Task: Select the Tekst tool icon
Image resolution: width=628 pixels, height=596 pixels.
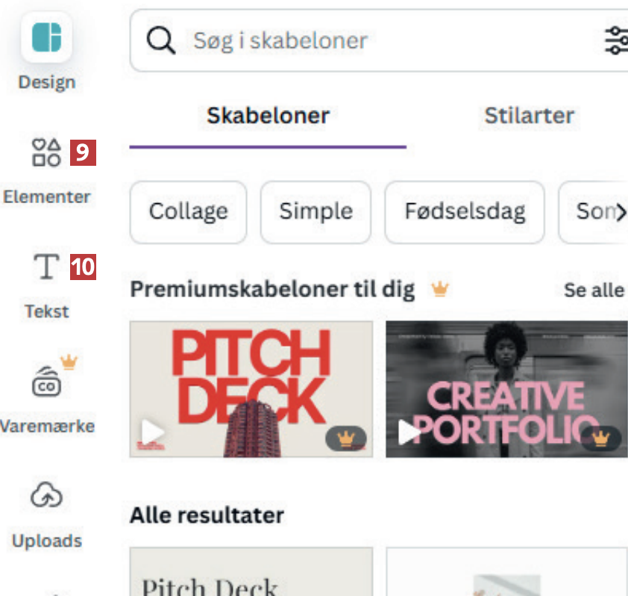Action: point(46,267)
